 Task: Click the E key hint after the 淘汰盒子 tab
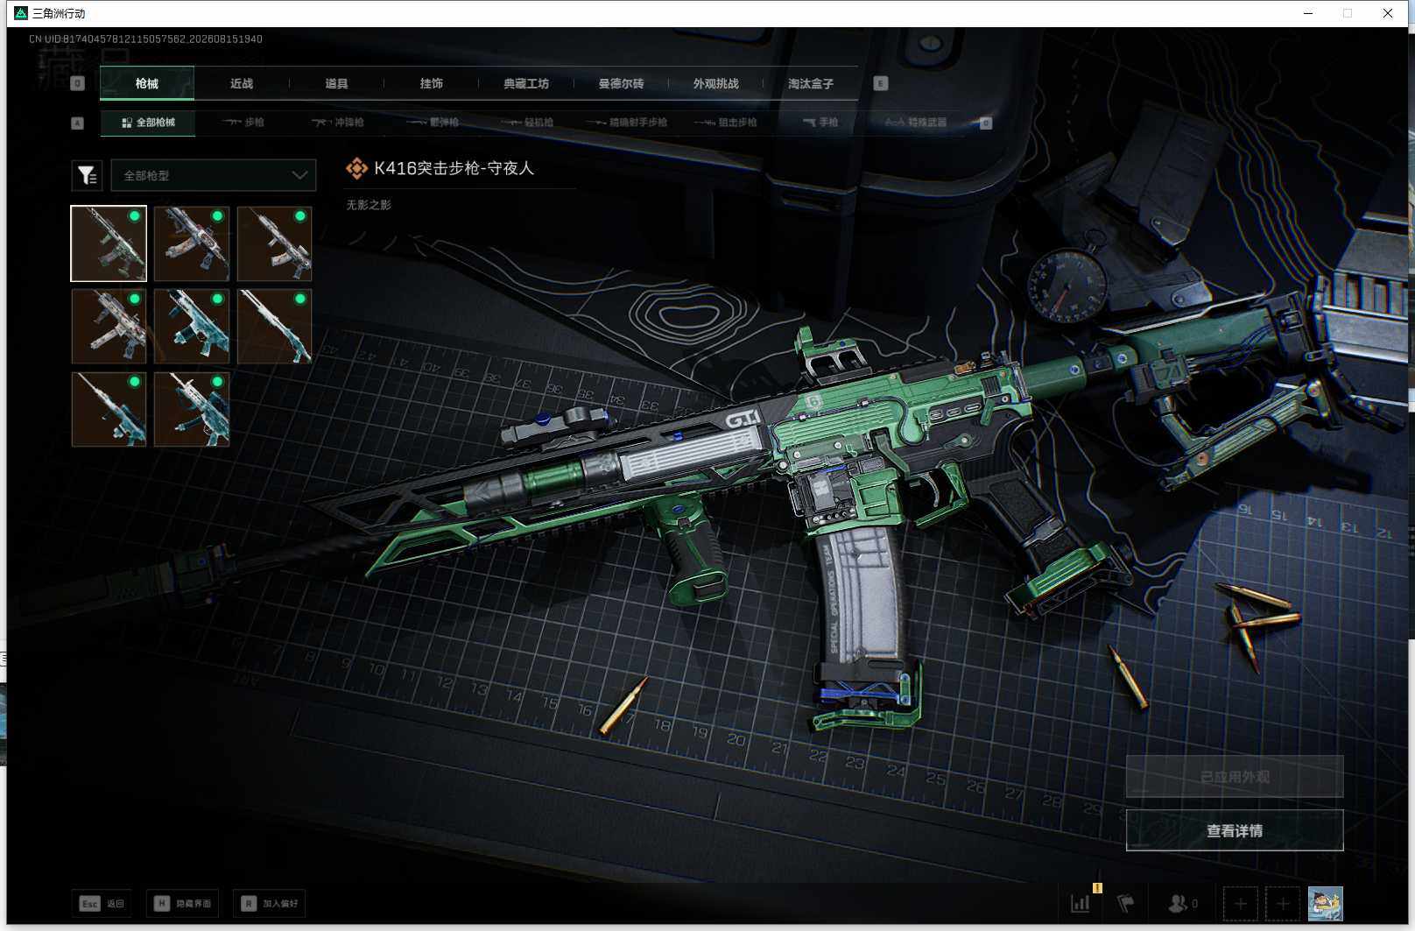(x=881, y=83)
